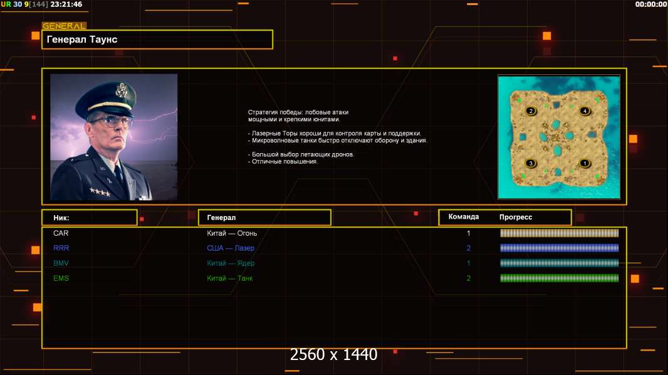
Task: Click the 23:21:46 clock readout
Action: 66,4
